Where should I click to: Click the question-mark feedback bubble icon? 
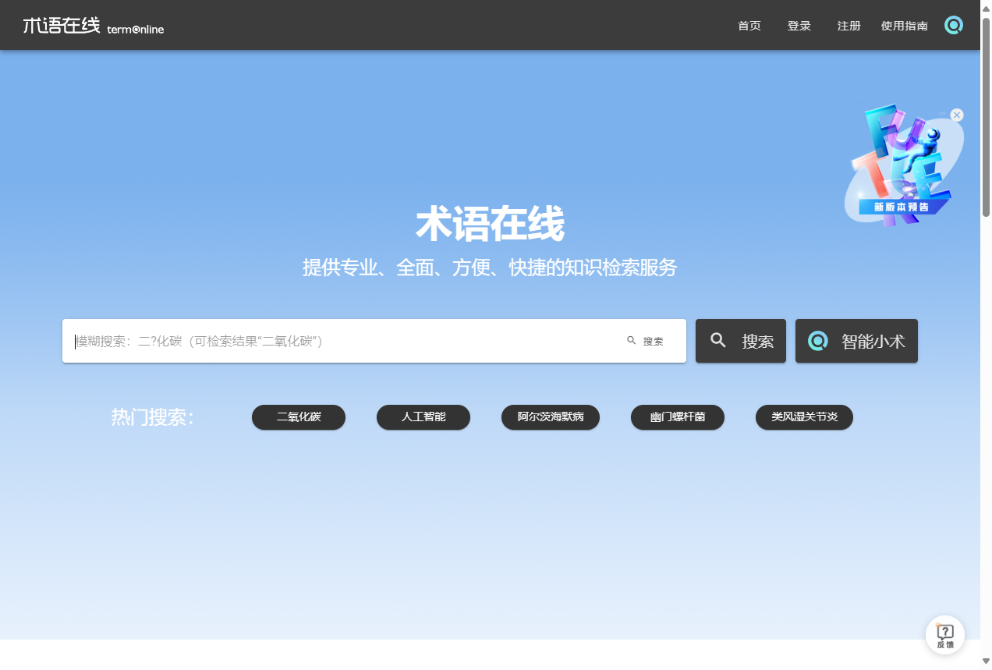(944, 631)
